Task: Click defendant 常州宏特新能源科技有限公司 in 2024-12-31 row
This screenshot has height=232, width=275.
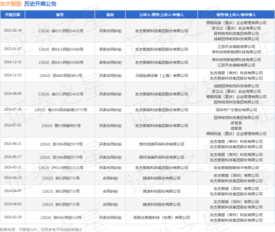Action: point(236,60)
